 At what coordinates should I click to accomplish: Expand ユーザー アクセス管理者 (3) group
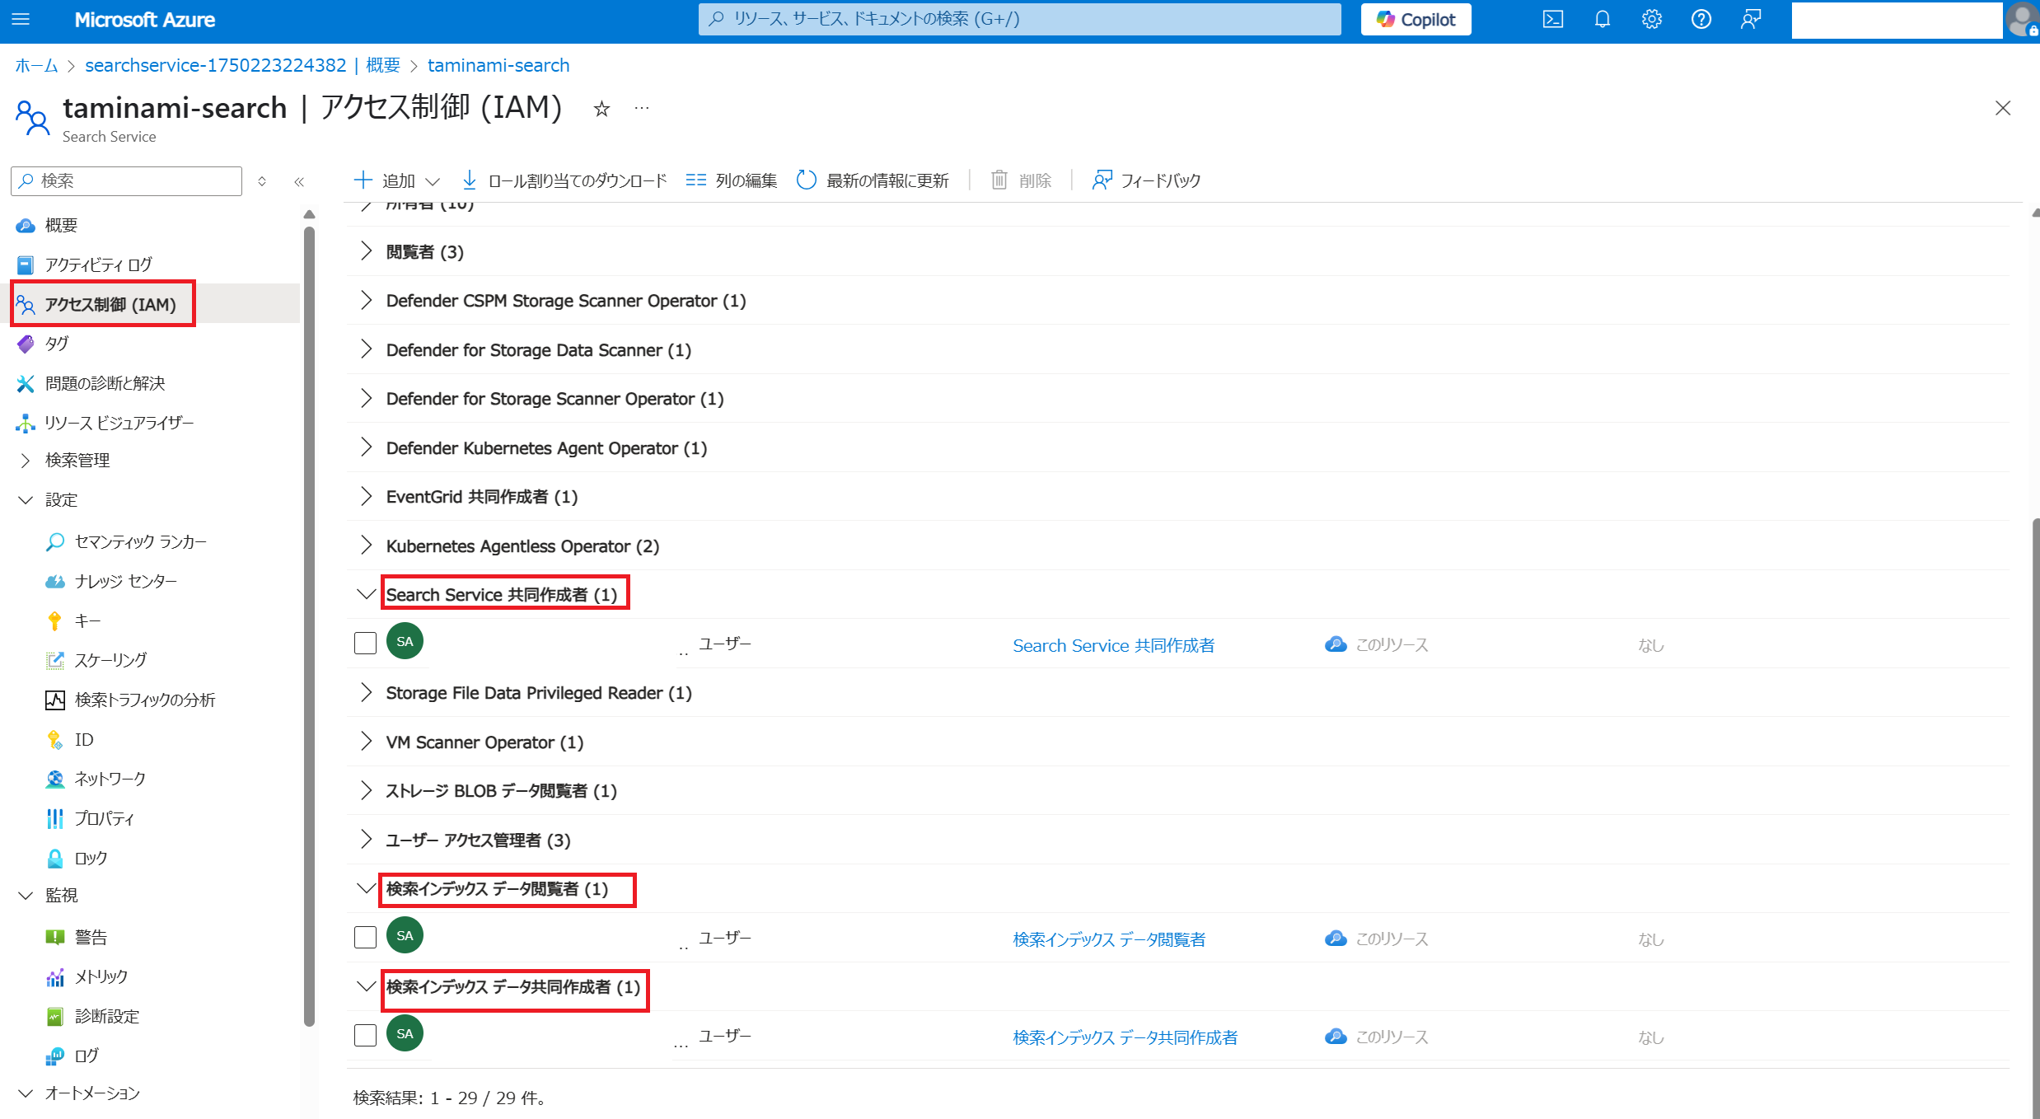(366, 840)
